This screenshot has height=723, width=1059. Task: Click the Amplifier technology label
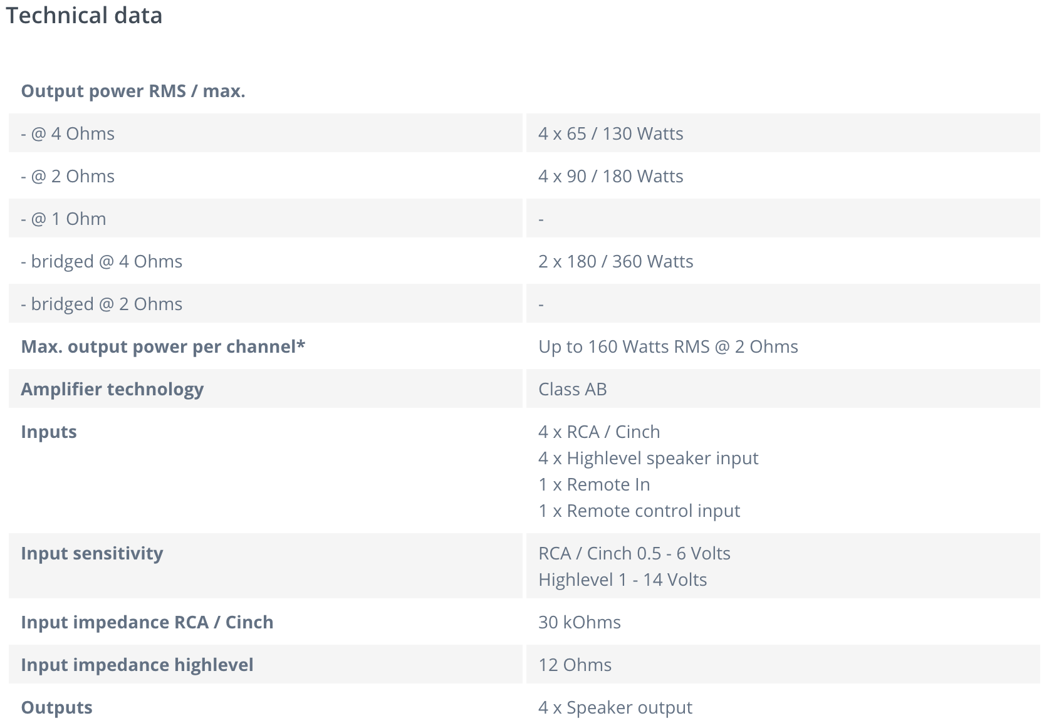[112, 390]
